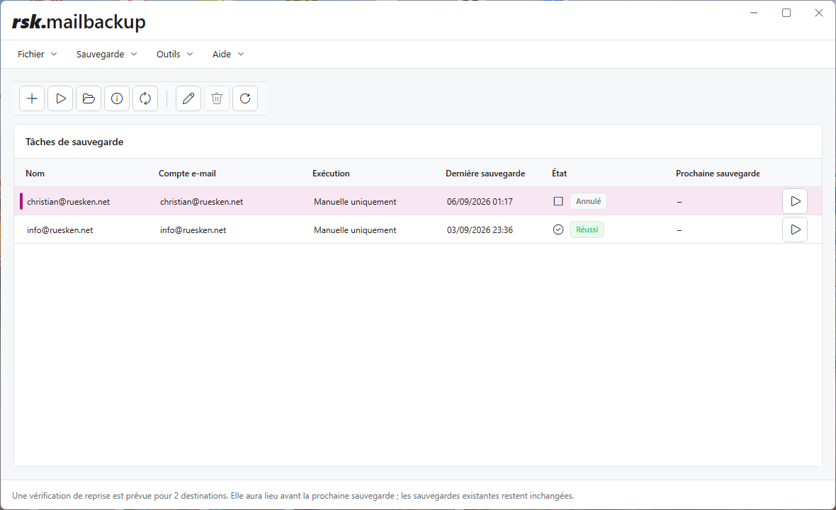
Task: Open the Sauvegarde menu
Action: [107, 55]
